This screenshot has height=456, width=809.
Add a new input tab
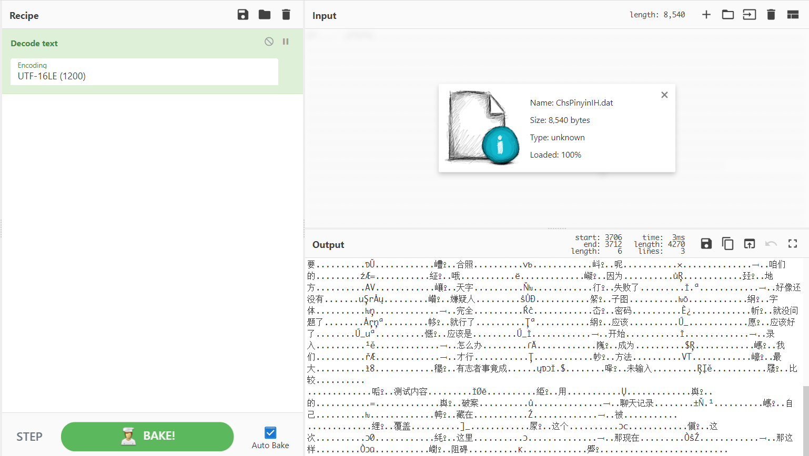pos(706,15)
